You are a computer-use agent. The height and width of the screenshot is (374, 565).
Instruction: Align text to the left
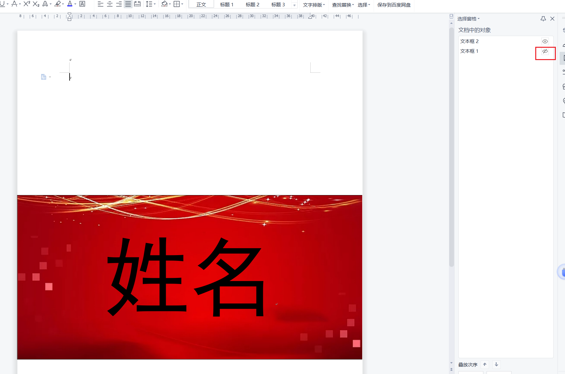(100, 4)
